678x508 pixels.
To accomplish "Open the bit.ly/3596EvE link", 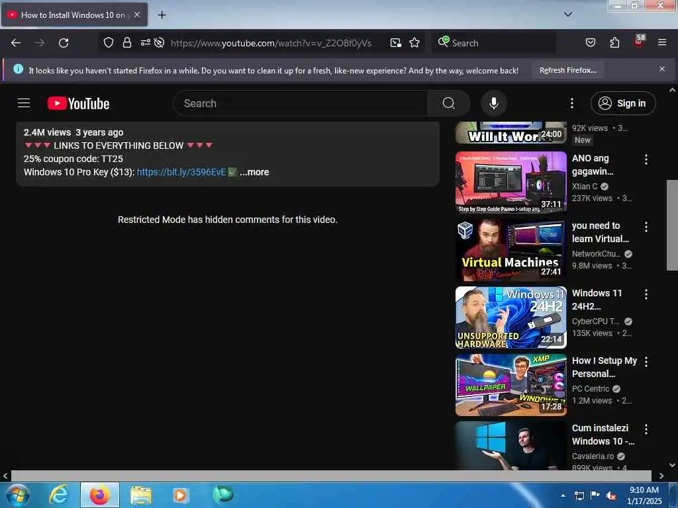I will pos(181,172).
